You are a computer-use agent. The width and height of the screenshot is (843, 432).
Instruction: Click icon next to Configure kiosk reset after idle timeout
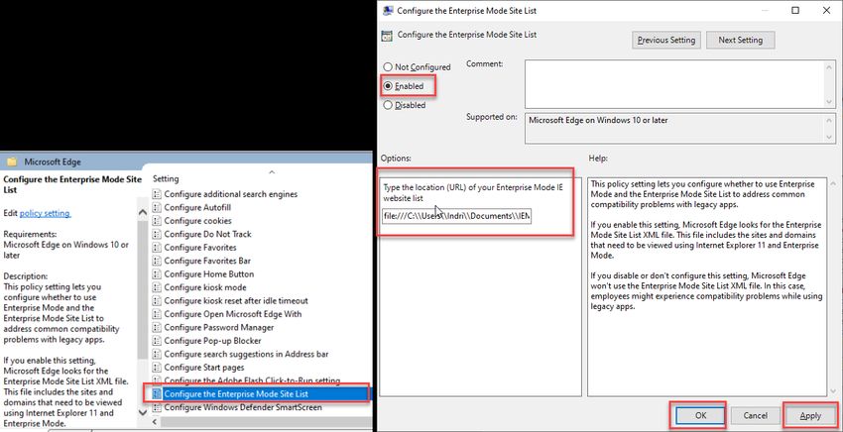[x=157, y=301]
